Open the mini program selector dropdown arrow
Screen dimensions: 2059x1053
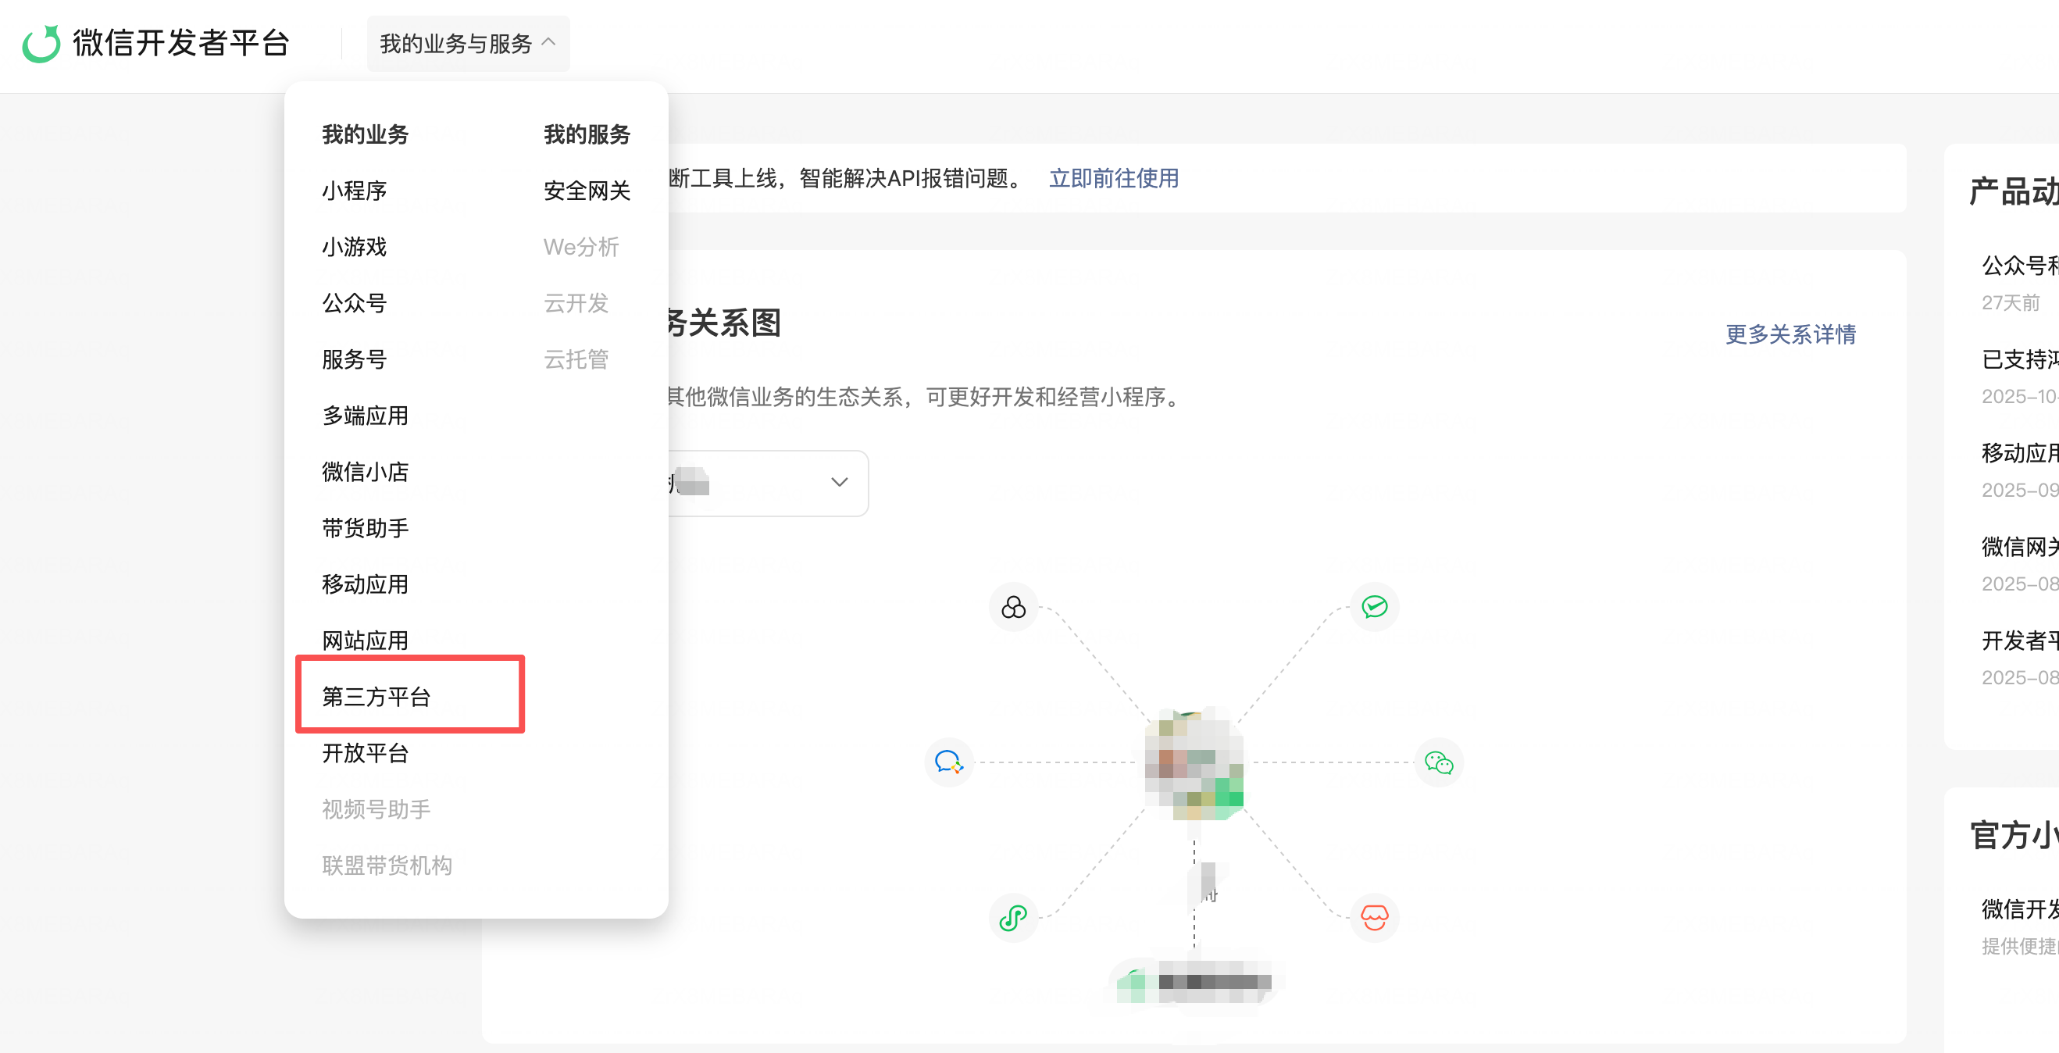pos(838,482)
